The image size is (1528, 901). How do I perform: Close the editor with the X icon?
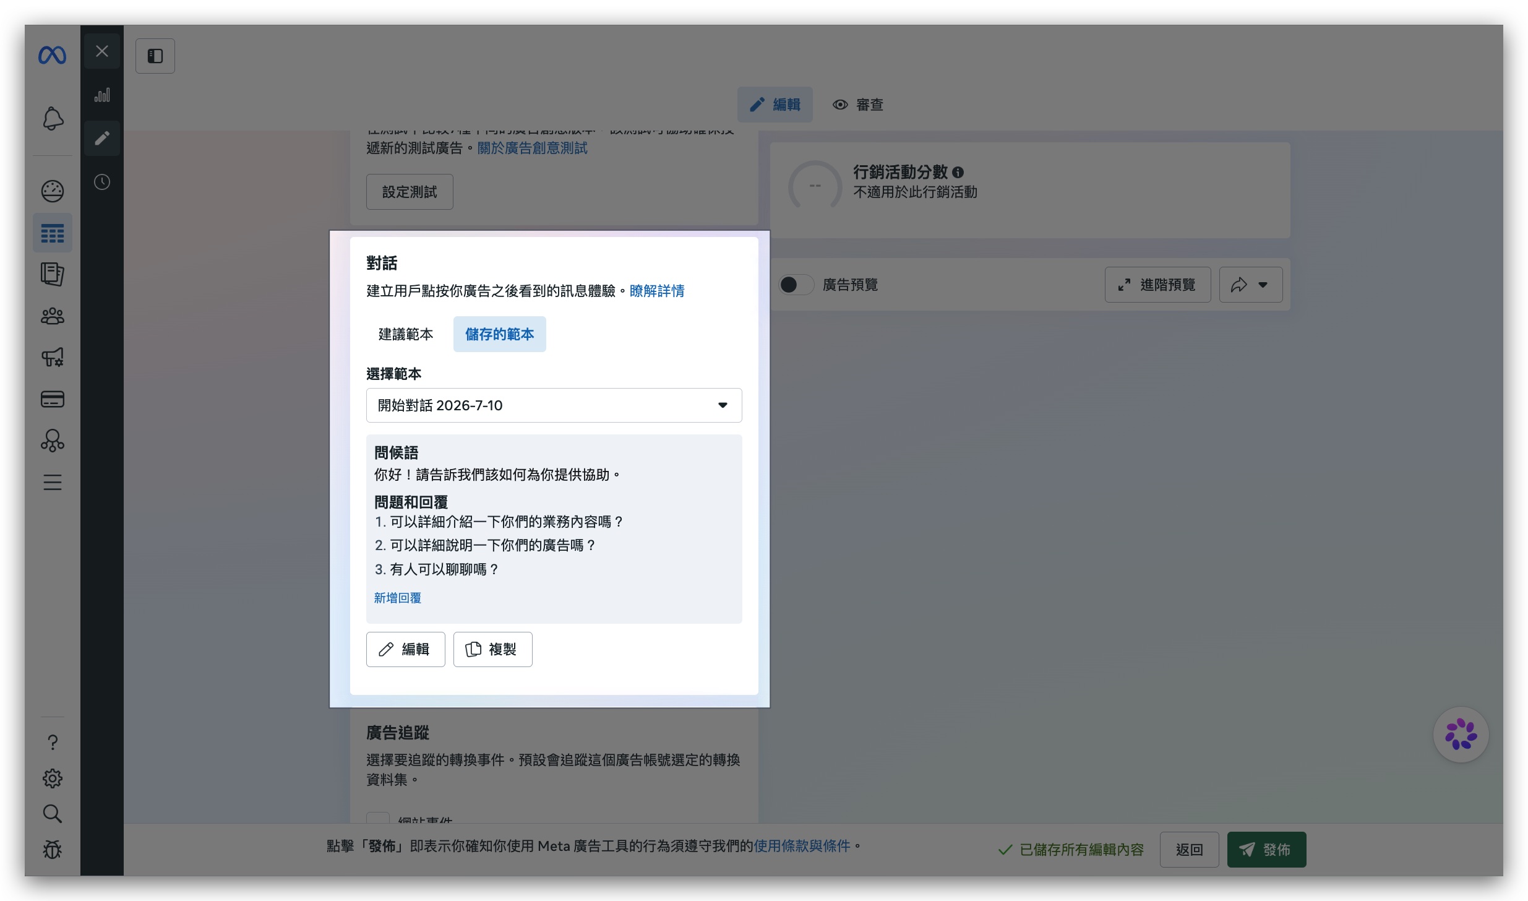coord(102,51)
